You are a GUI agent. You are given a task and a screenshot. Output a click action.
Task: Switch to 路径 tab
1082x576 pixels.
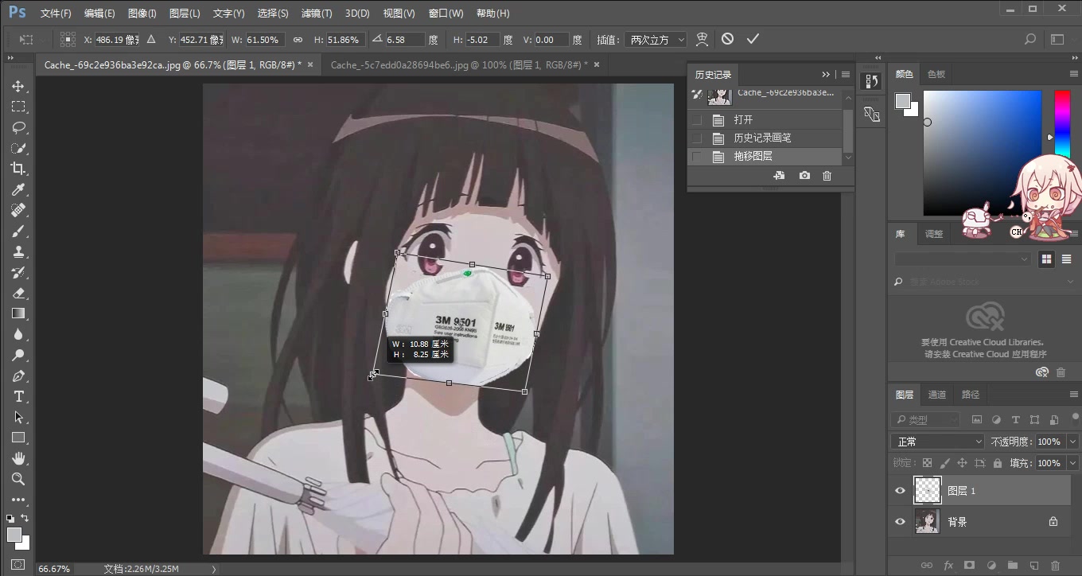pyautogui.click(x=971, y=394)
